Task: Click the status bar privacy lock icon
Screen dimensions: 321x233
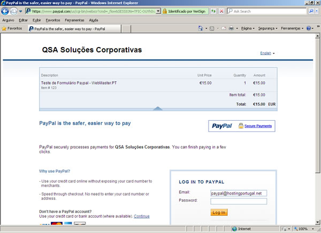Action: 285,229
